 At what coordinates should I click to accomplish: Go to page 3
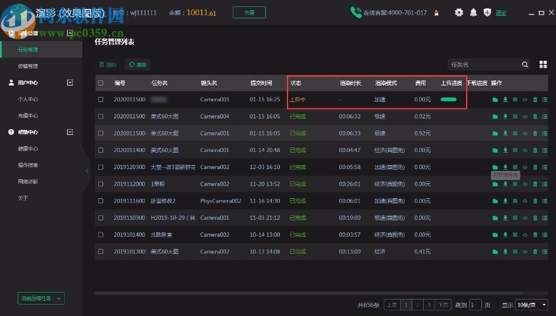coord(429,305)
